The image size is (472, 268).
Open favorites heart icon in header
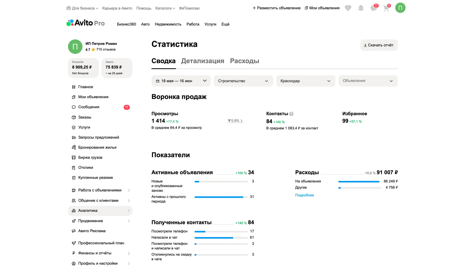tap(348, 8)
